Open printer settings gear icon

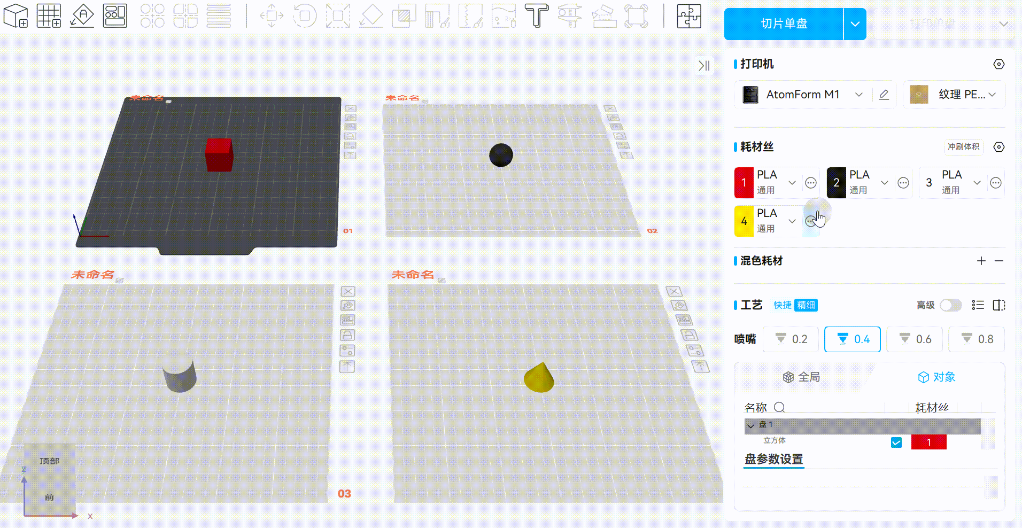point(998,64)
